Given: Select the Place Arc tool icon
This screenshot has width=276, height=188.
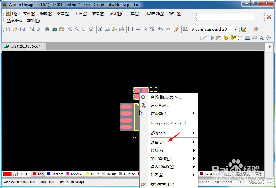Looking at the screenshot, I should click(x=240, y=38).
